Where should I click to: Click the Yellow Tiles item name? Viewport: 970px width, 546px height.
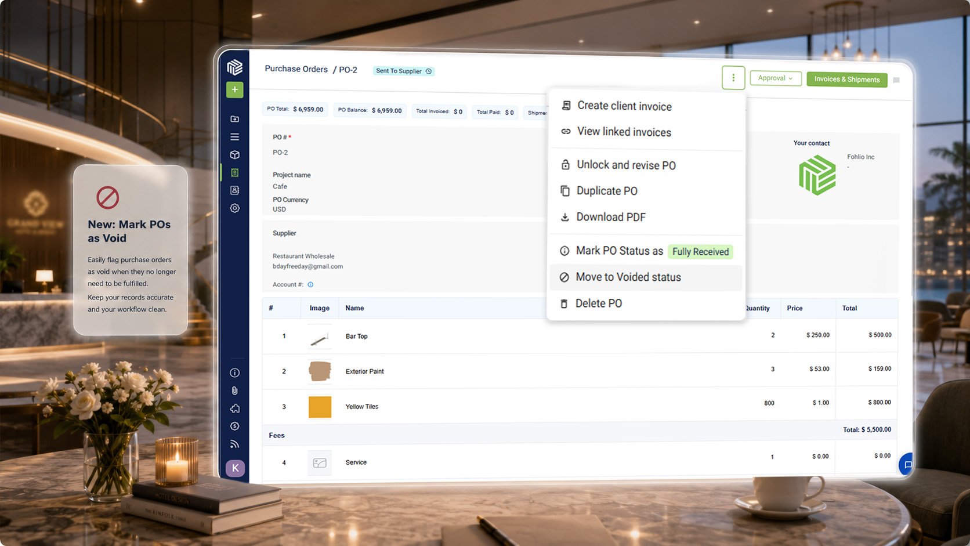coord(361,407)
